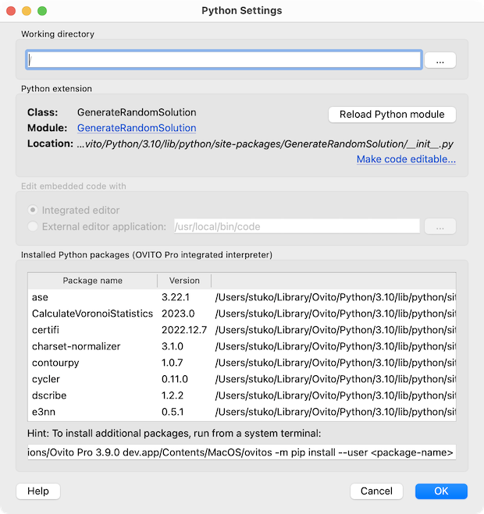The image size is (484, 514).
Task: Select the Integrated editor radio option
Action: (x=33, y=211)
